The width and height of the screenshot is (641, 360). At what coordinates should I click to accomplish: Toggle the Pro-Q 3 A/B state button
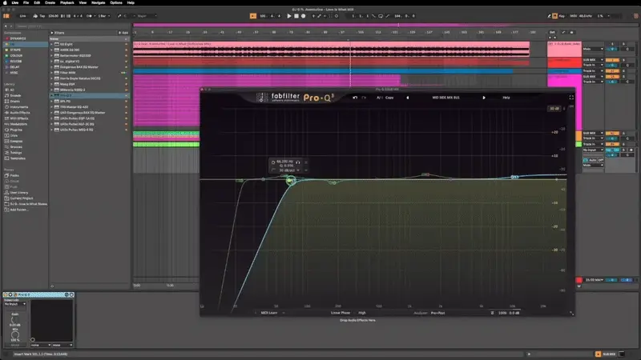pos(379,98)
